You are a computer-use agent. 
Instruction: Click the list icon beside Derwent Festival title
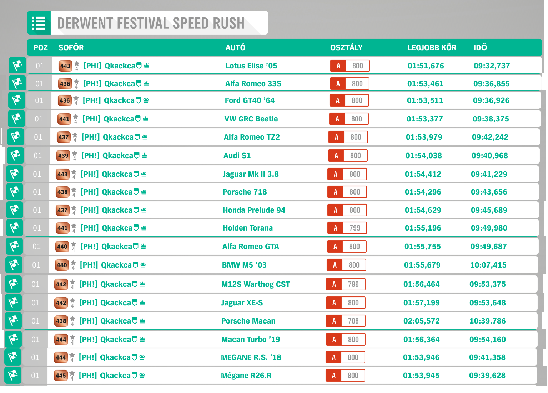coord(39,23)
